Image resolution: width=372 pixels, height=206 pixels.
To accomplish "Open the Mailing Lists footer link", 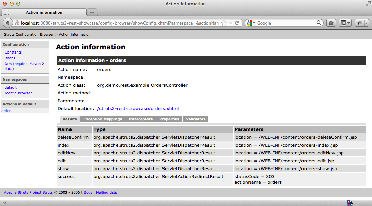I will click(x=106, y=192).
